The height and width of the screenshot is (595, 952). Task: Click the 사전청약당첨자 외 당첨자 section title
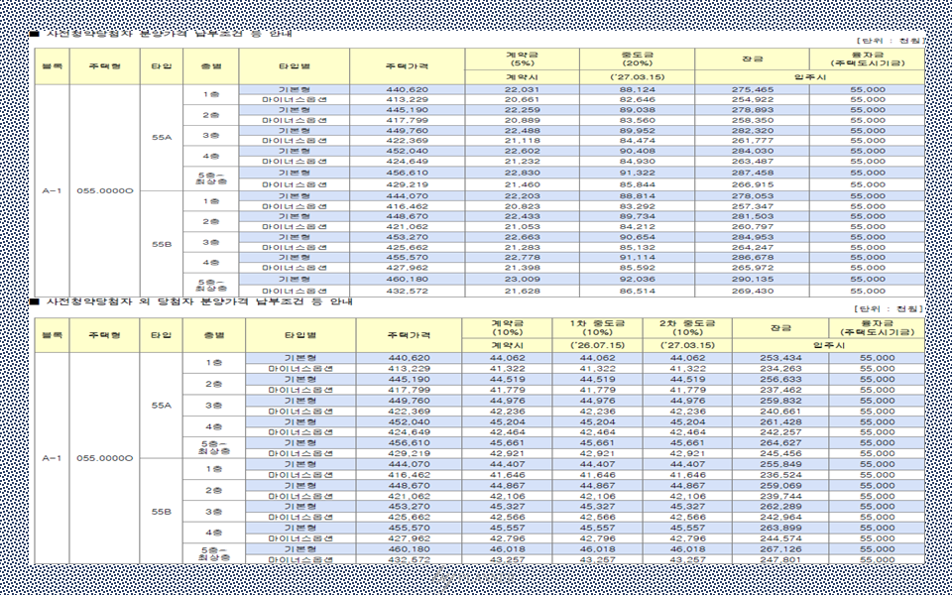pyautogui.click(x=198, y=301)
